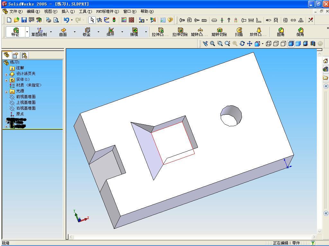Click the status bar help question icon
The width and height of the screenshot is (329, 246).
313,243
